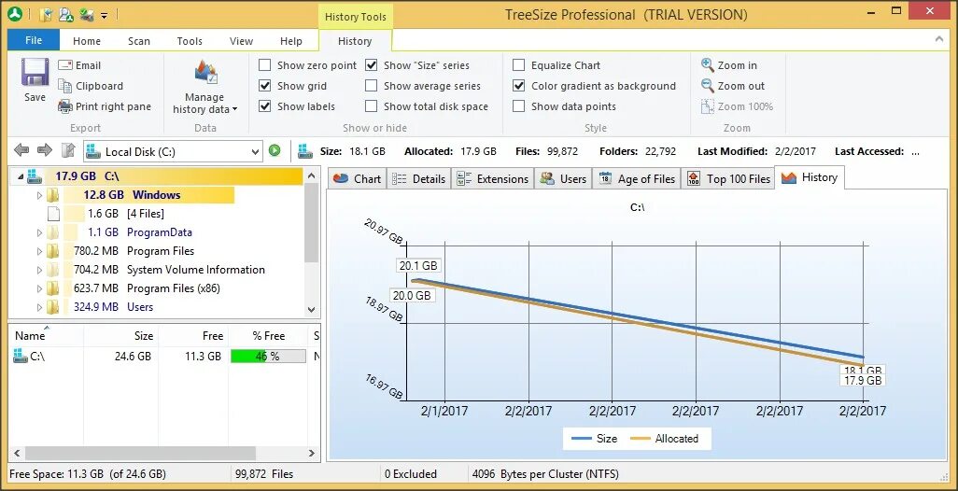Expand the System Volume Information node
958x491 pixels.
click(x=39, y=270)
